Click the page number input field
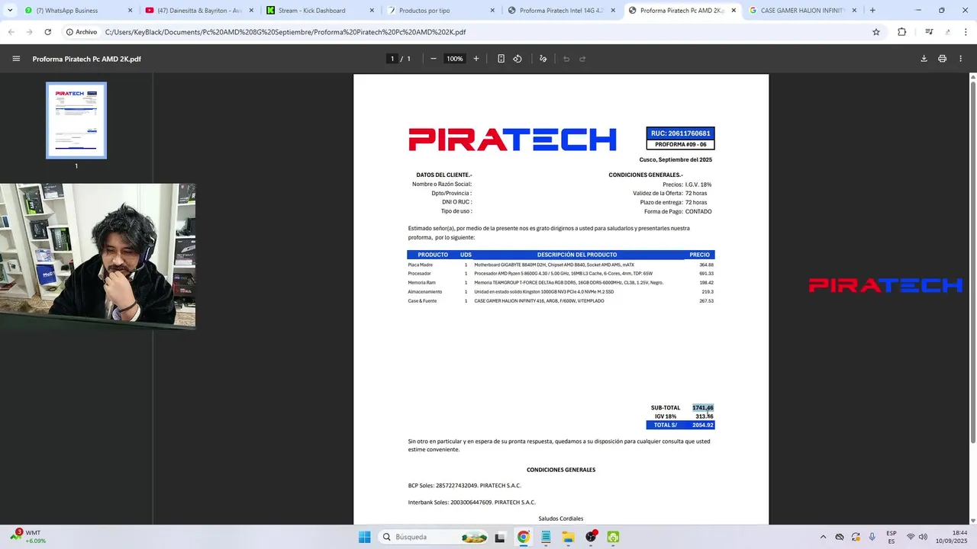The width and height of the screenshot is (977, 549). pos(392,59)
